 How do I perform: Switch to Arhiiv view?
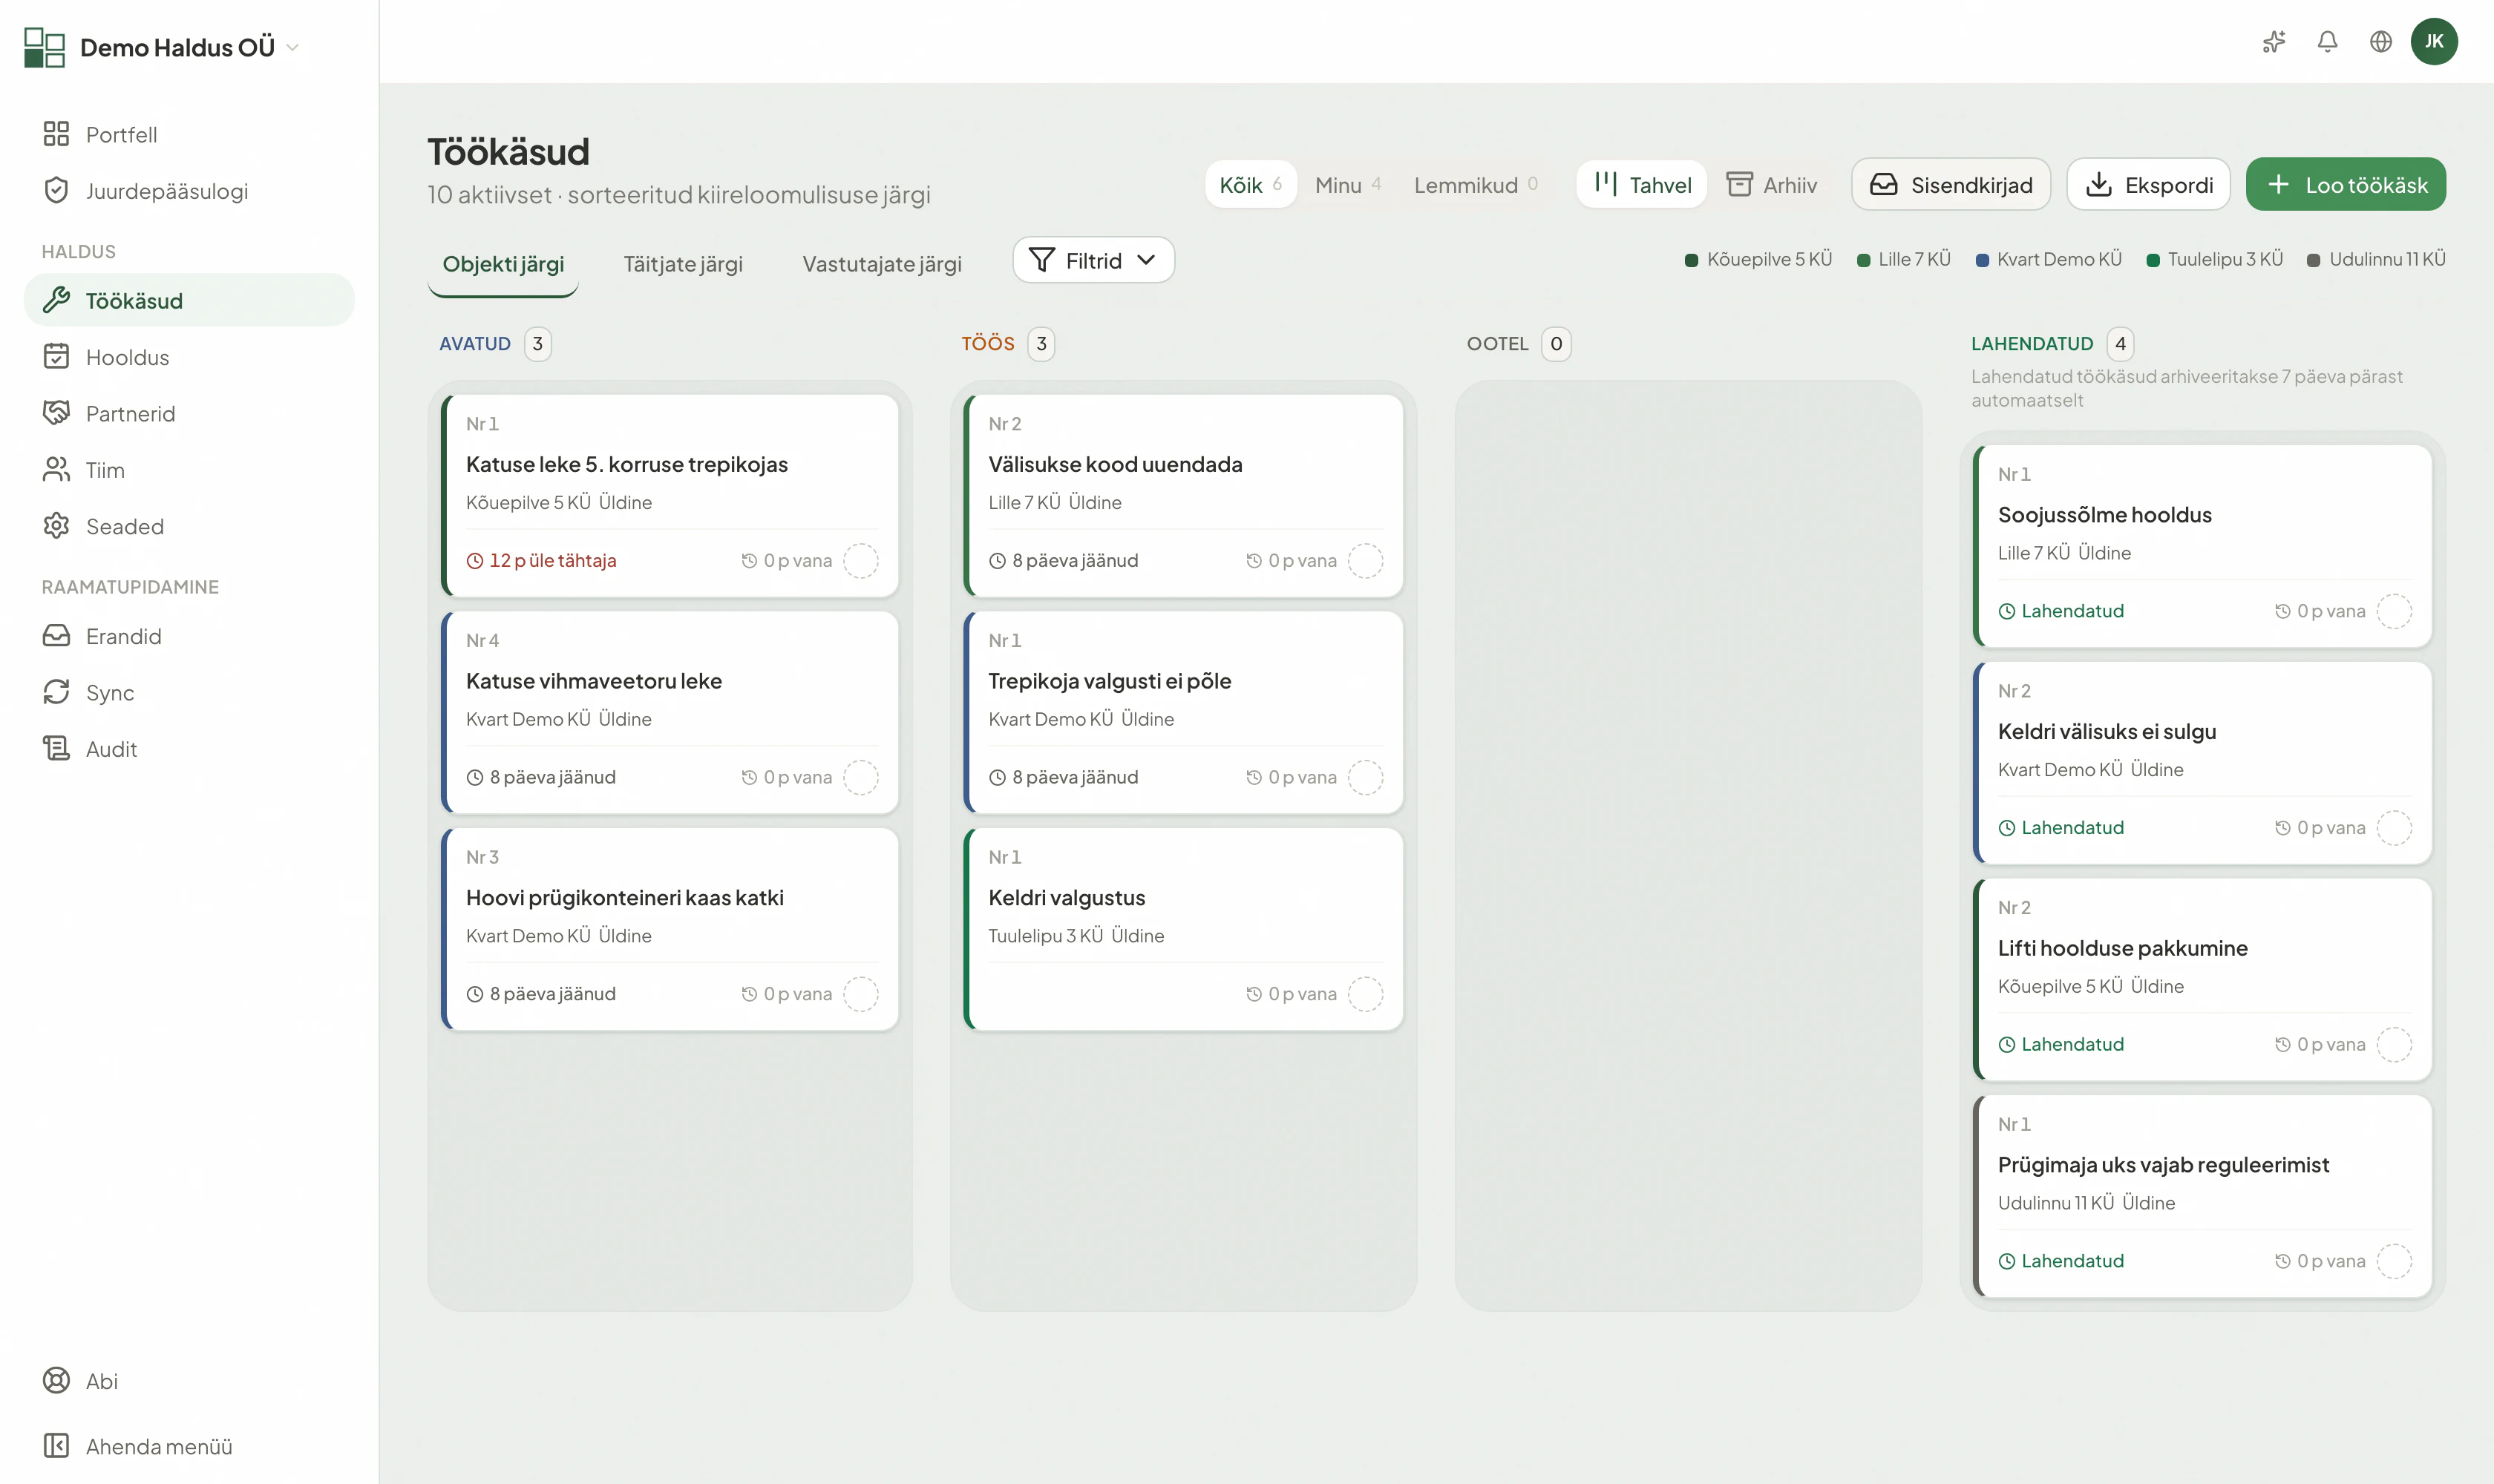pyautogui.click(x=1772, y=184)
